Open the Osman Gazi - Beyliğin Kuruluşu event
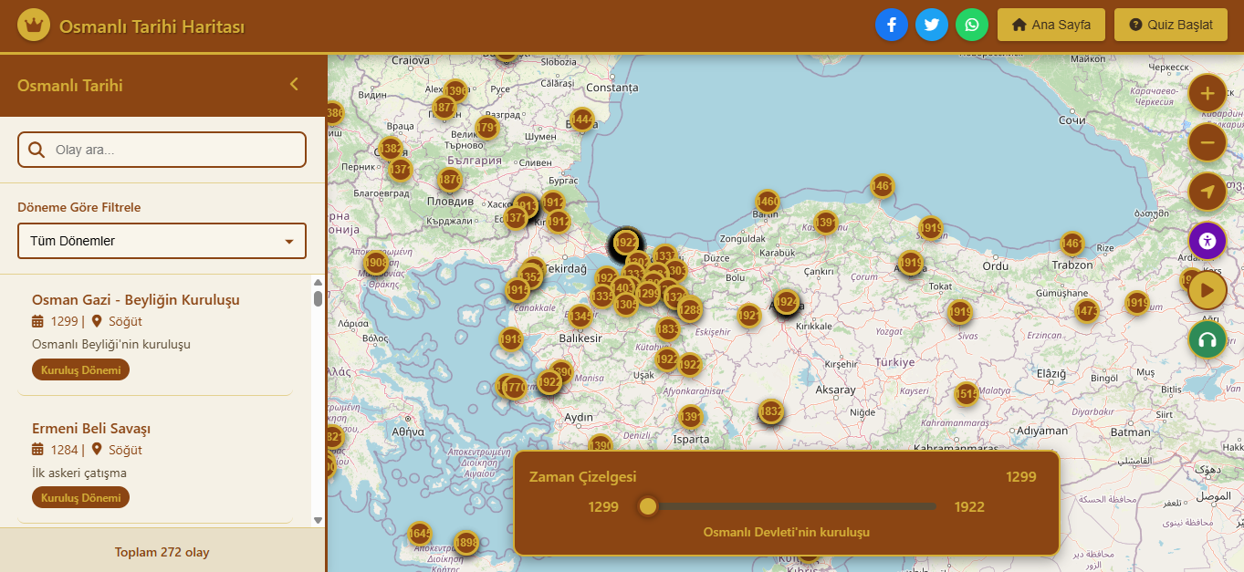The width and height of the screenshot is (1244, 572). 135,299
